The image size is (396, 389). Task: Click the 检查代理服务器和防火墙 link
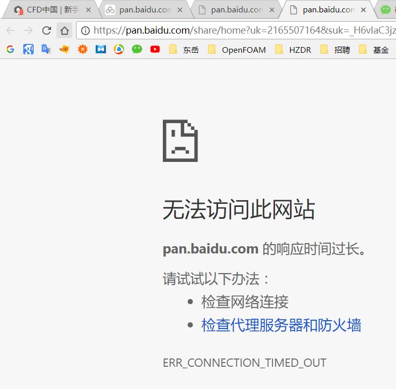pos(281,325)
